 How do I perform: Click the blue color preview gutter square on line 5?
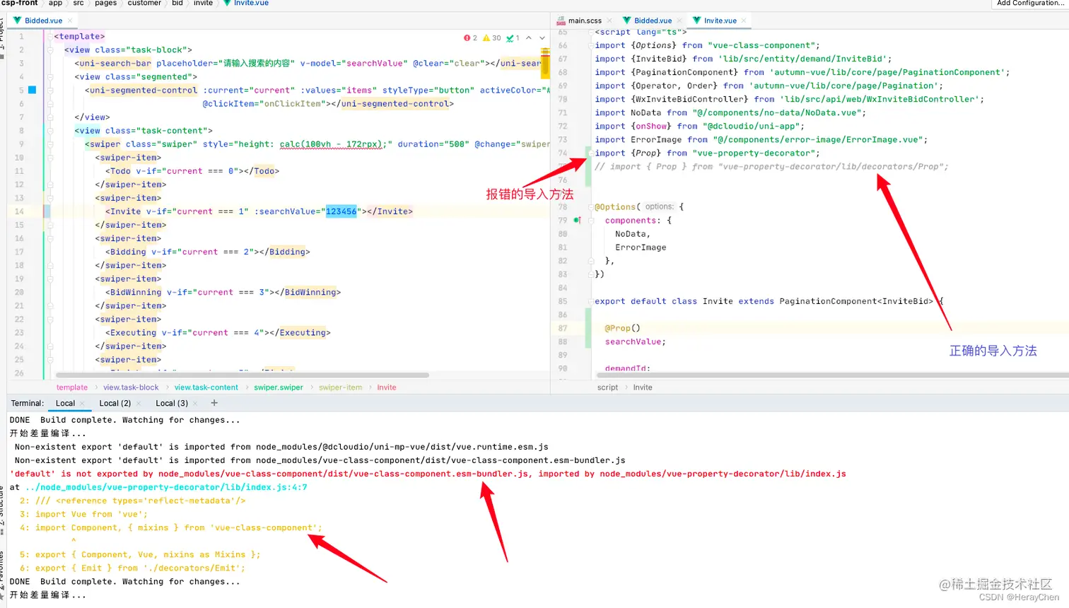click(32, 90)
